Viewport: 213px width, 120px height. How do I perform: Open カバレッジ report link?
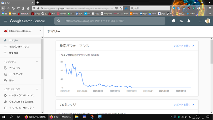point(184,105)
